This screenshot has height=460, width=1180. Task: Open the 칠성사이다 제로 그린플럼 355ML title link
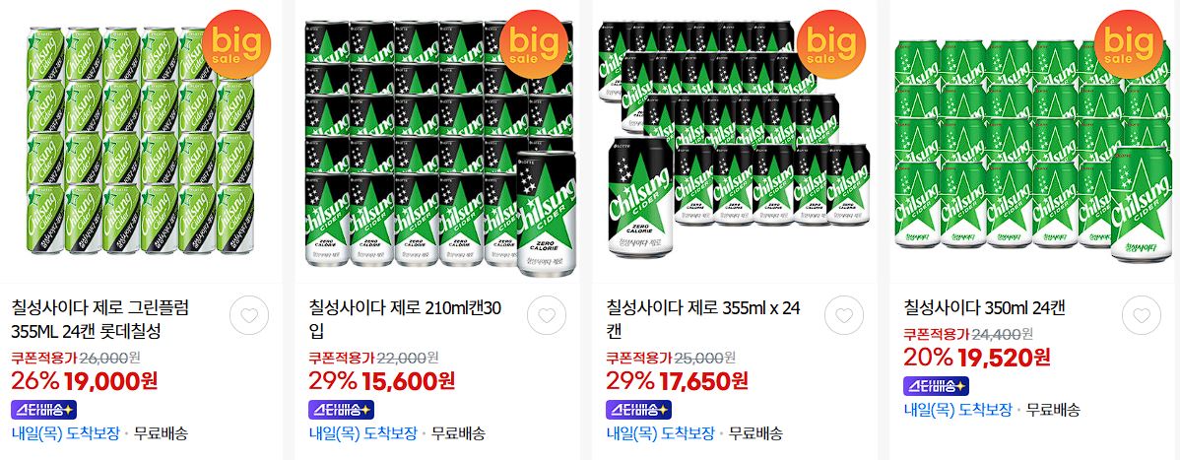[x=100, y=319]
